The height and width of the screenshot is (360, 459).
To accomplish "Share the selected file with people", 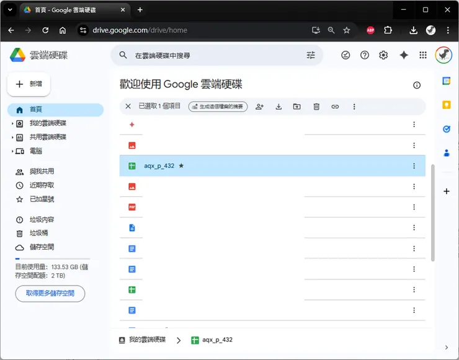I will pos(259,107).
